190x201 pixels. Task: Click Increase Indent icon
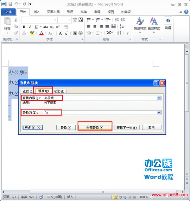tap(123, 20)
